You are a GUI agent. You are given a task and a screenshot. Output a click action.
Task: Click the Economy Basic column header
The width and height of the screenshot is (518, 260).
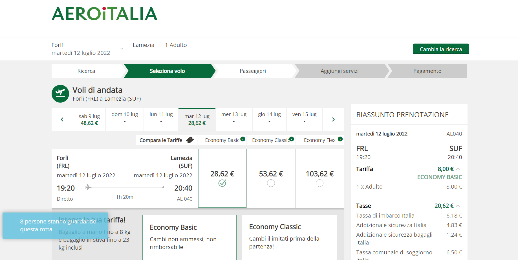(x=222, y=140)
